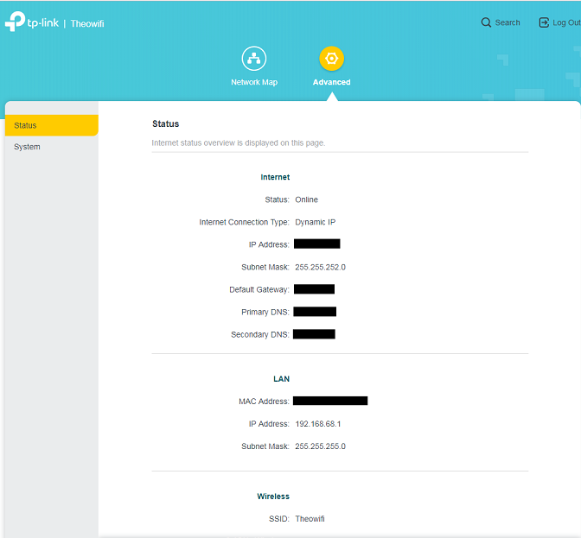Screen dimensions: 581x538
Task: Click the Status page heading
Action: pos(166,124)
